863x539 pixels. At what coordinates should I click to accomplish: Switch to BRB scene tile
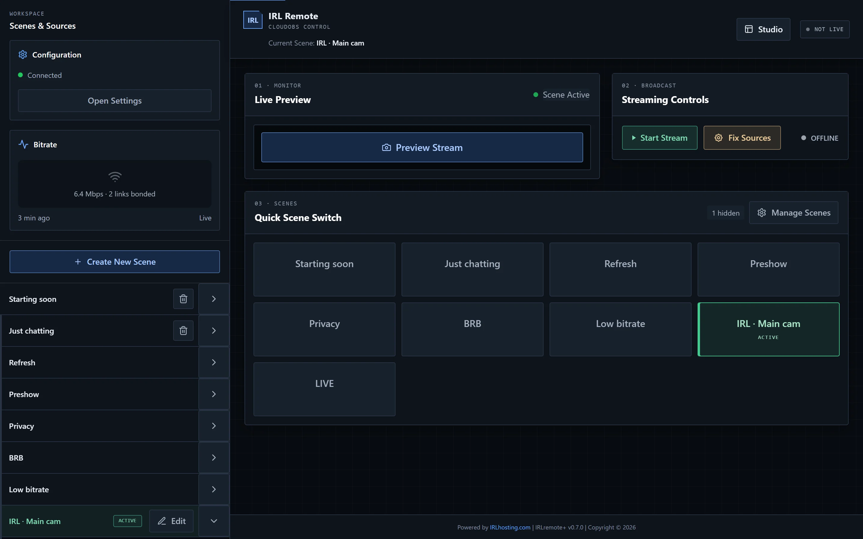pos(472,329)
